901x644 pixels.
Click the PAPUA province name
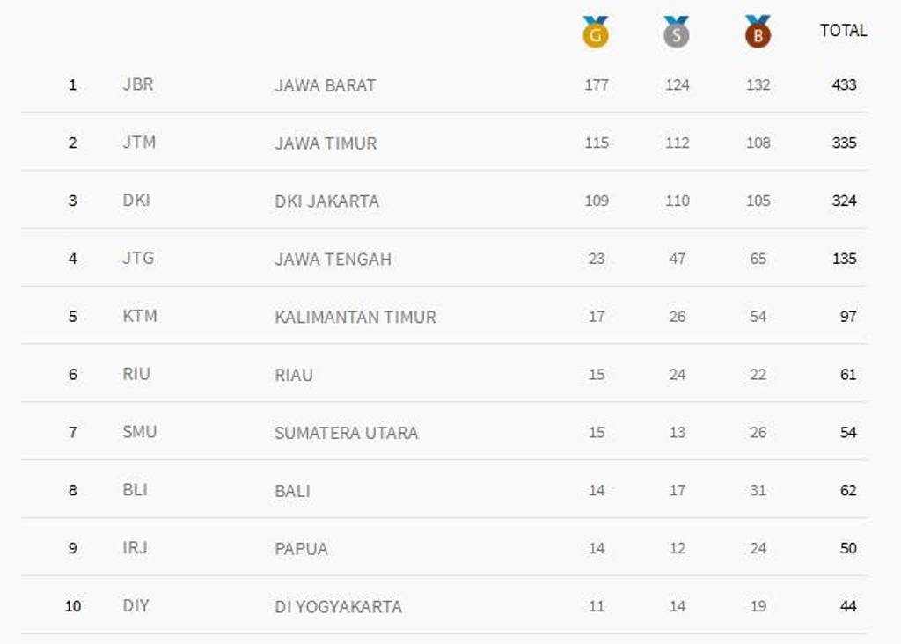click(x=301, y=549)
